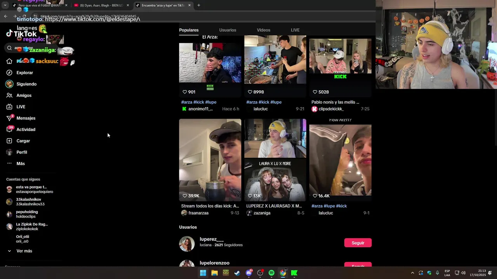Open fraanarzaa author profile

coord(198,213)
